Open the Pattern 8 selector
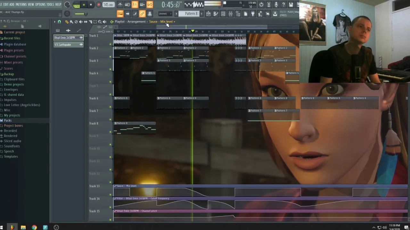Screen dimensions: 410x230 pos(189,14)
